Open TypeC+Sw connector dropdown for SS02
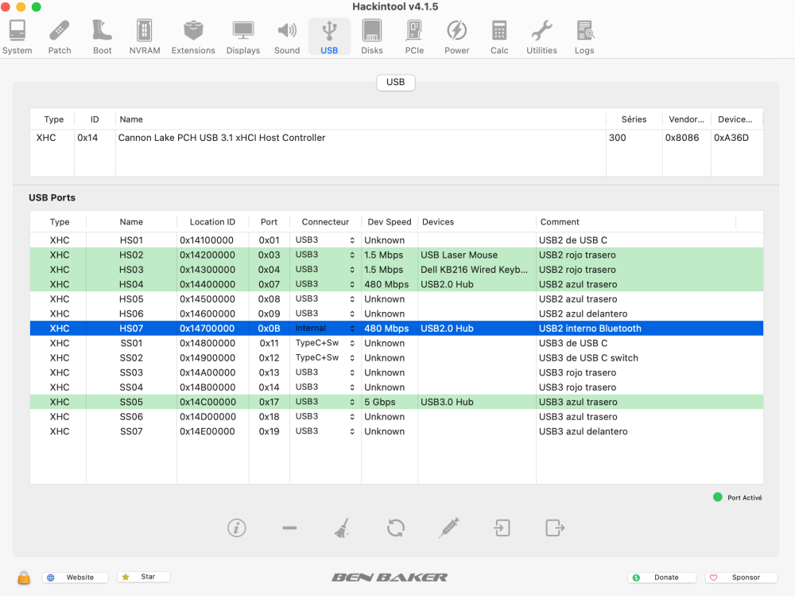This screenshot has width=795, height=596. [324, 358]
